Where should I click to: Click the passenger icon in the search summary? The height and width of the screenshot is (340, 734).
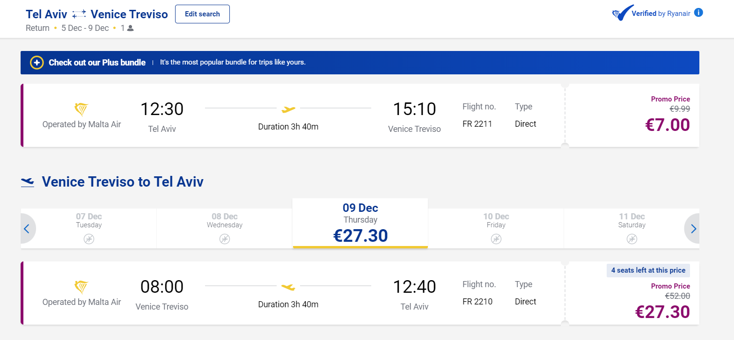coord(131,28)
